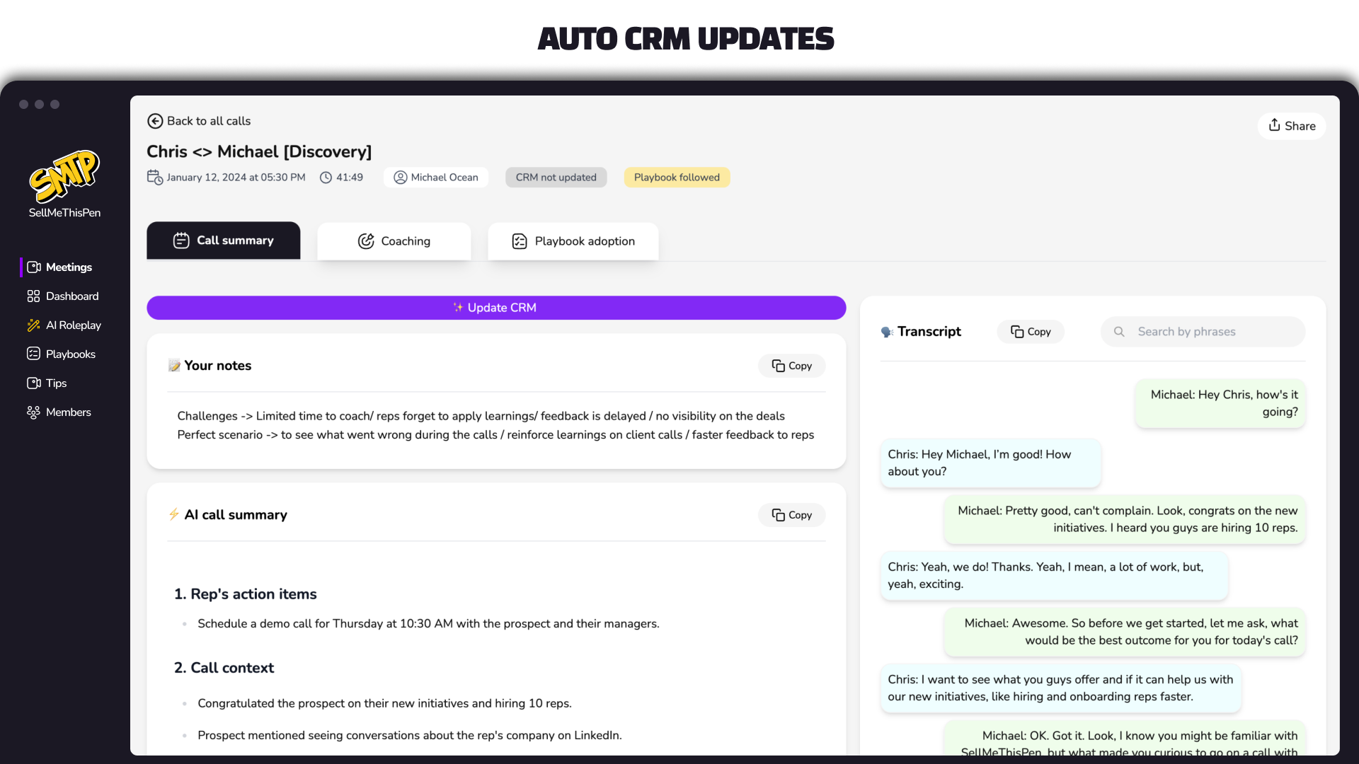This screenshot has height=764, width=1359.
Task: Click the Call context heading
Action: tap(224, 668)
